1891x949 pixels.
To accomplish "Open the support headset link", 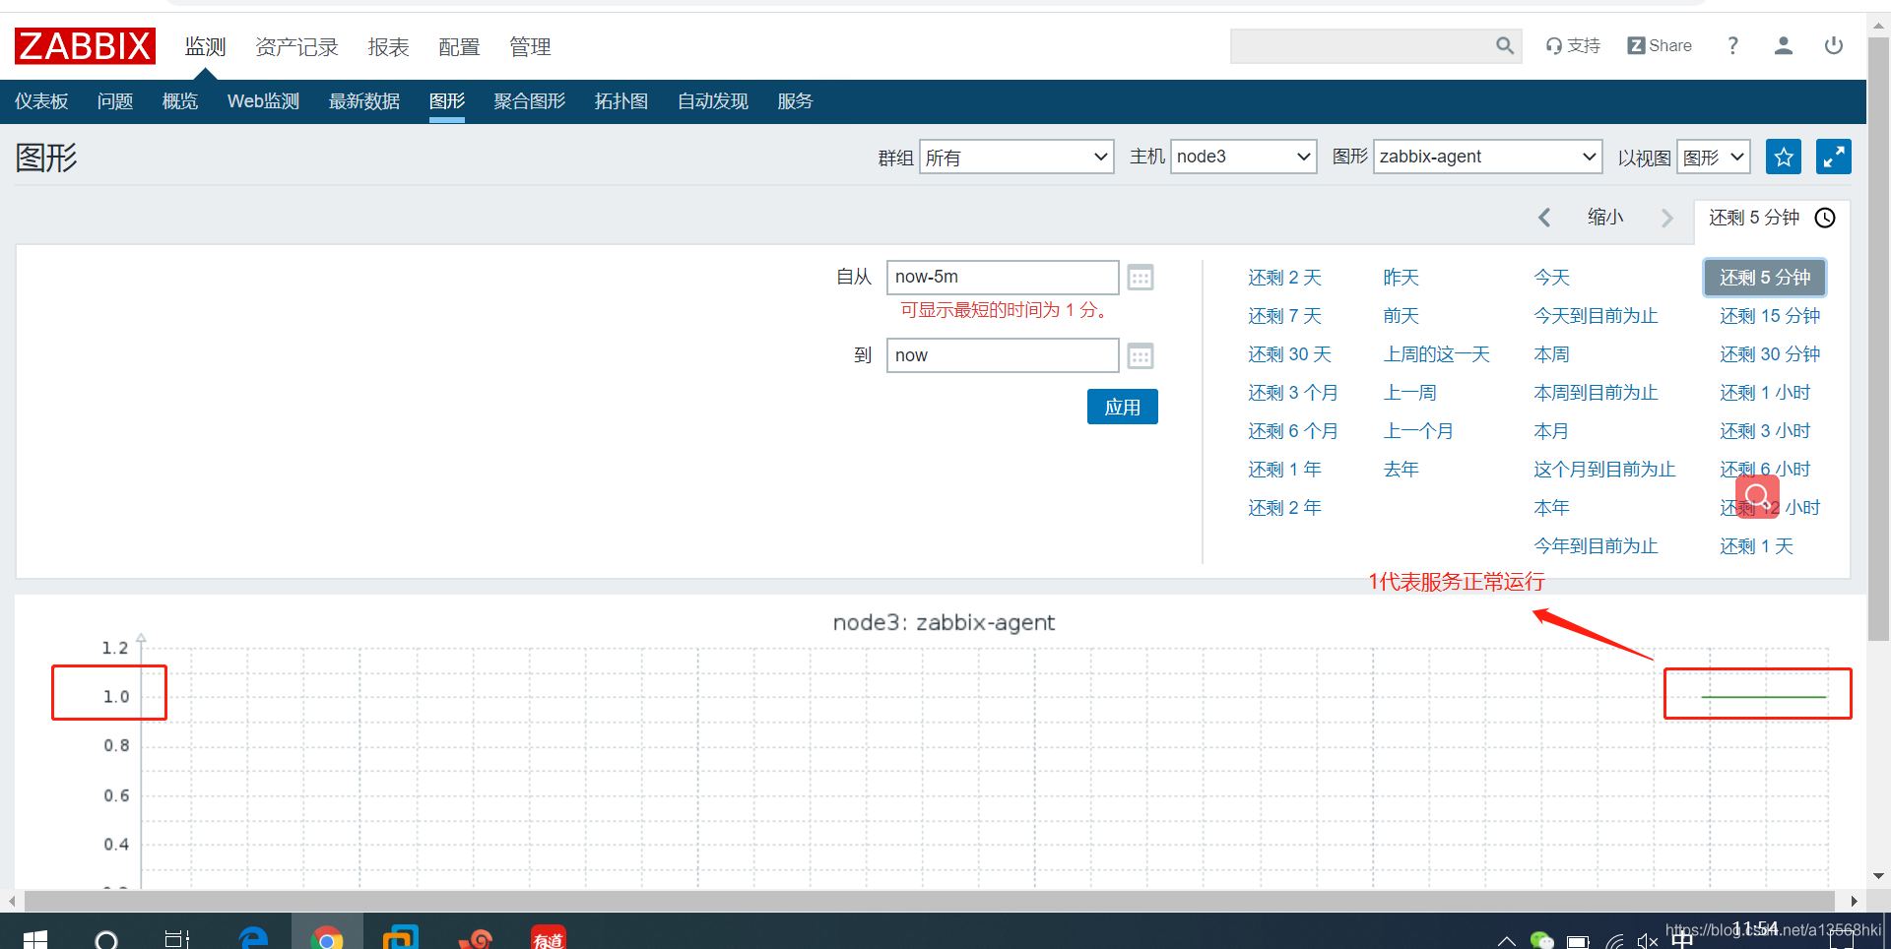I will click(x=1573, y=45).
